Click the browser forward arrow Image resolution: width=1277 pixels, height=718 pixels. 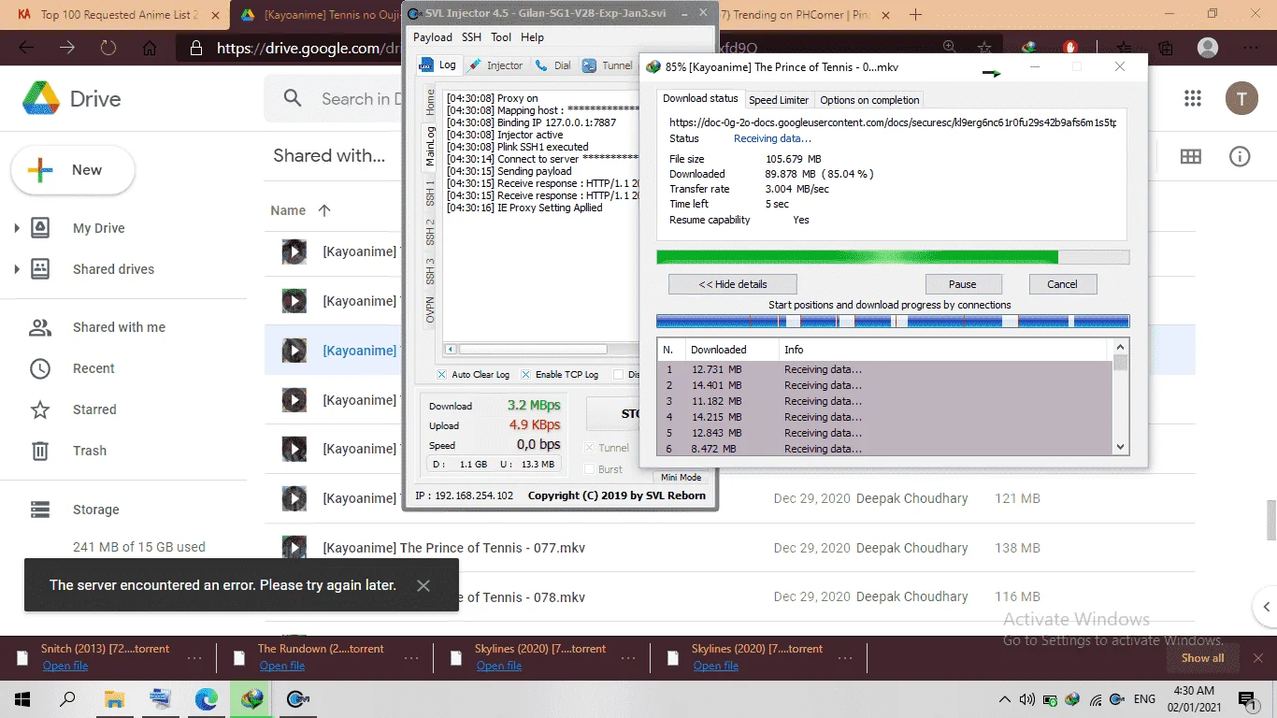[x=67, y=48]
